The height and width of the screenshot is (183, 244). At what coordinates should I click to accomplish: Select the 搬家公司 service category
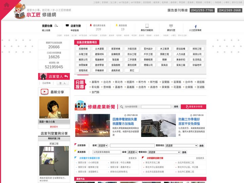[83, 60]
